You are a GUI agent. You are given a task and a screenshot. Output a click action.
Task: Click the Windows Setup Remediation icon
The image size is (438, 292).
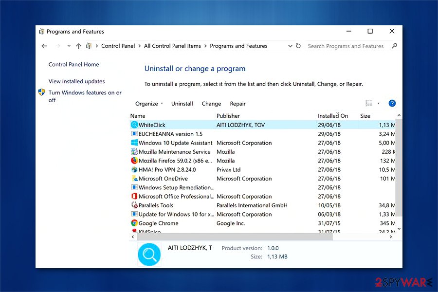(x=134, y=187)
